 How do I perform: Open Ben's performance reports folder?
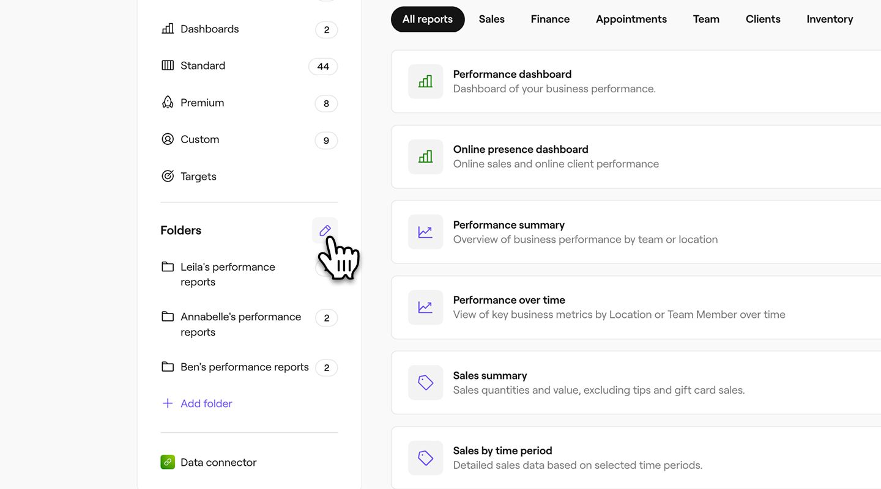[x=244, y=367]
